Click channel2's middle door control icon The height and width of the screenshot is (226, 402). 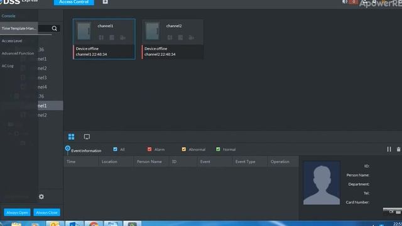(x=180, y=38)
